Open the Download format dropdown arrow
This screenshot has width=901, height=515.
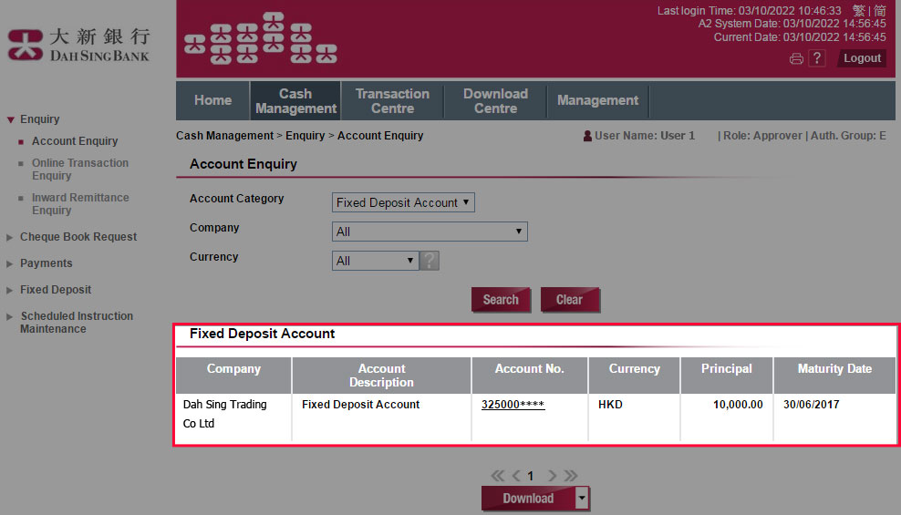tap(582, 499)
